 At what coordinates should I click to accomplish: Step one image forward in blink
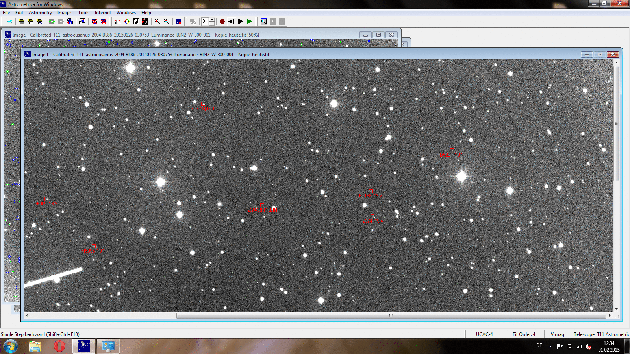240,22
